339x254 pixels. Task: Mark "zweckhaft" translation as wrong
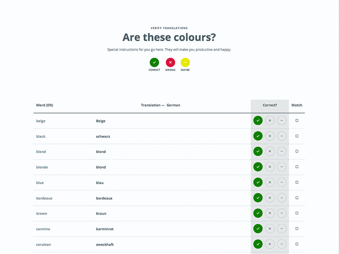coord(270,244)
